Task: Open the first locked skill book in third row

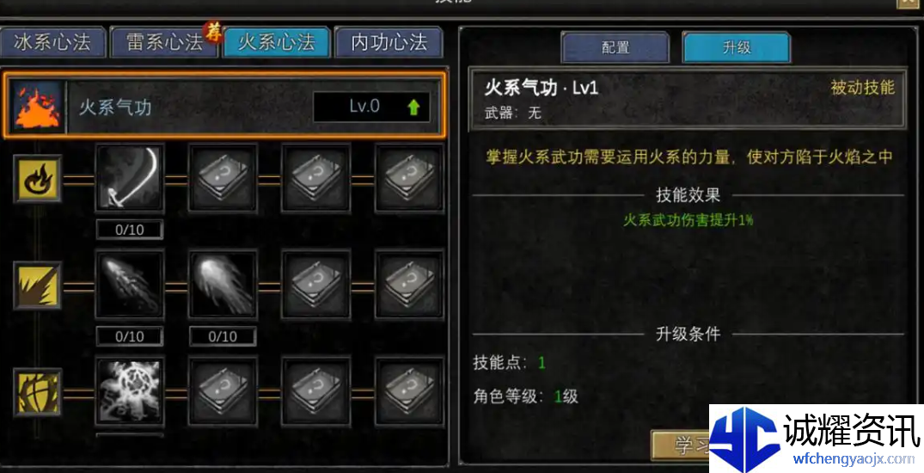Action: (x=223, y=391)
